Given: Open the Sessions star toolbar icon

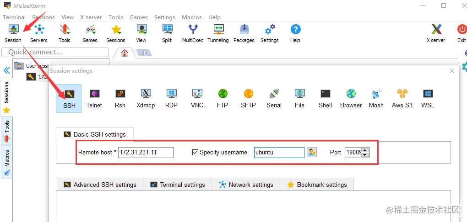Looking at the screenshot, I should pos(116,34).
